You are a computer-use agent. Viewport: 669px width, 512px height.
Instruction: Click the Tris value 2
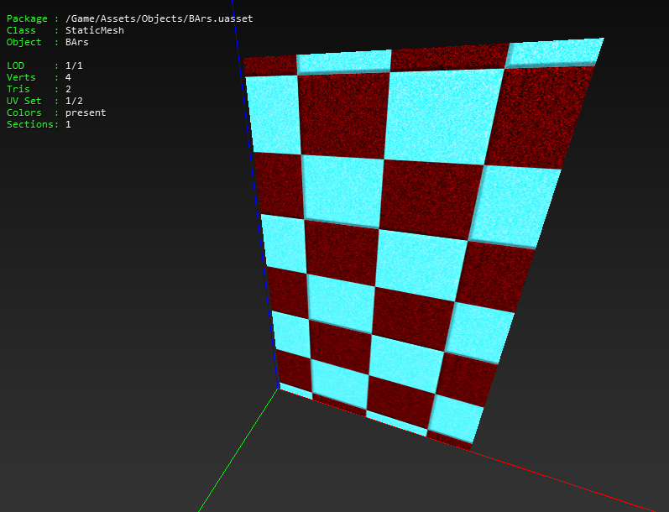pyautogui.click(x=68, y=89)
